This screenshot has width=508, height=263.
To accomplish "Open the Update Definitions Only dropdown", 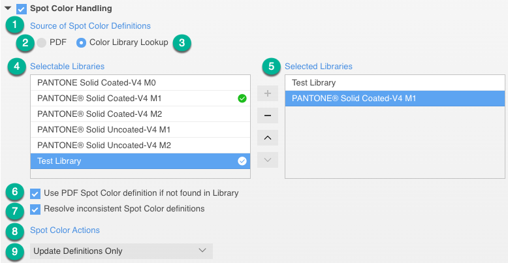I will click(x=121, y=251).
